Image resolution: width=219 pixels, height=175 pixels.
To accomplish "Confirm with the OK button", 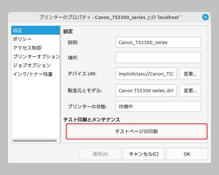I will [x=187, y=154].
